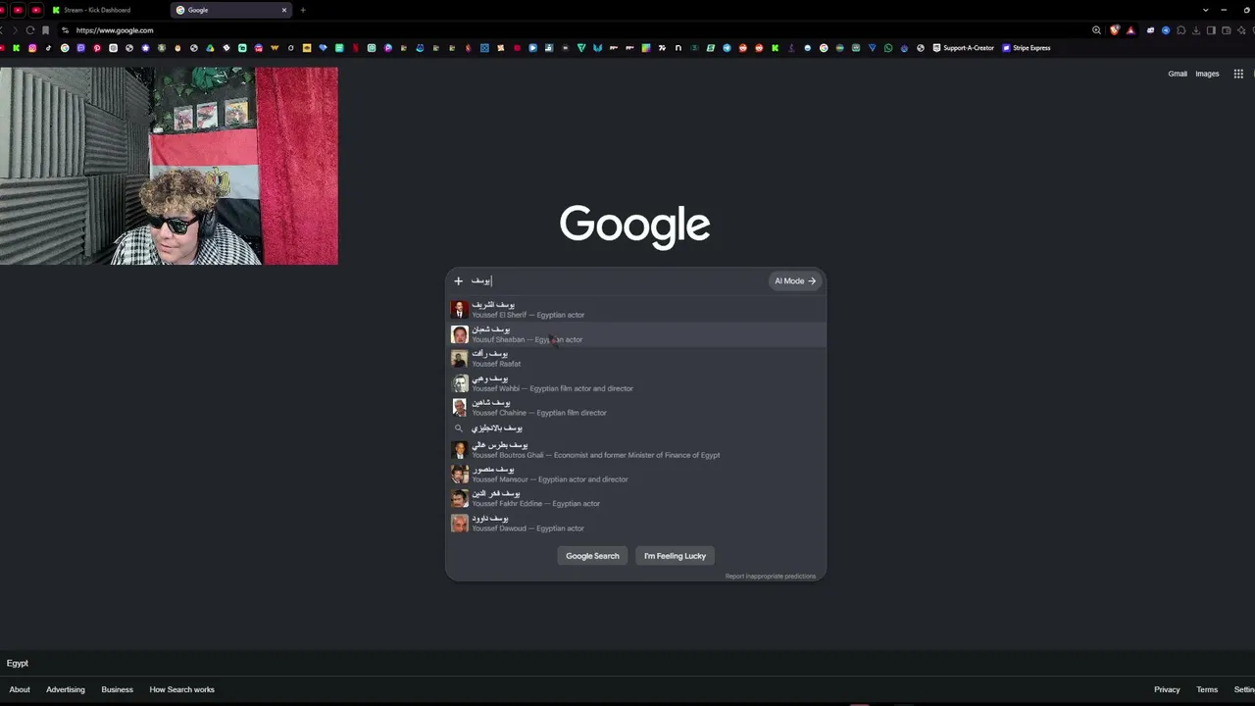The image size is (1255, 706).
Task: Open a new browser tab
Action: pos(303,10)
